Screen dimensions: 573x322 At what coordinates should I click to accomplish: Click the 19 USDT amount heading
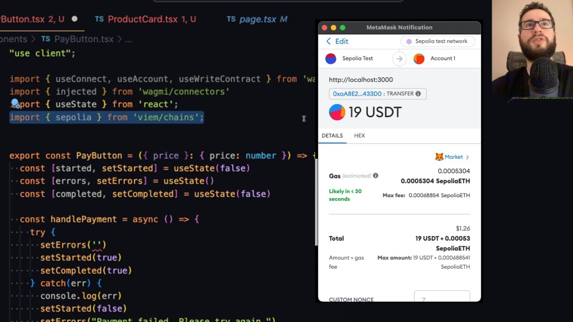point(375,112)
